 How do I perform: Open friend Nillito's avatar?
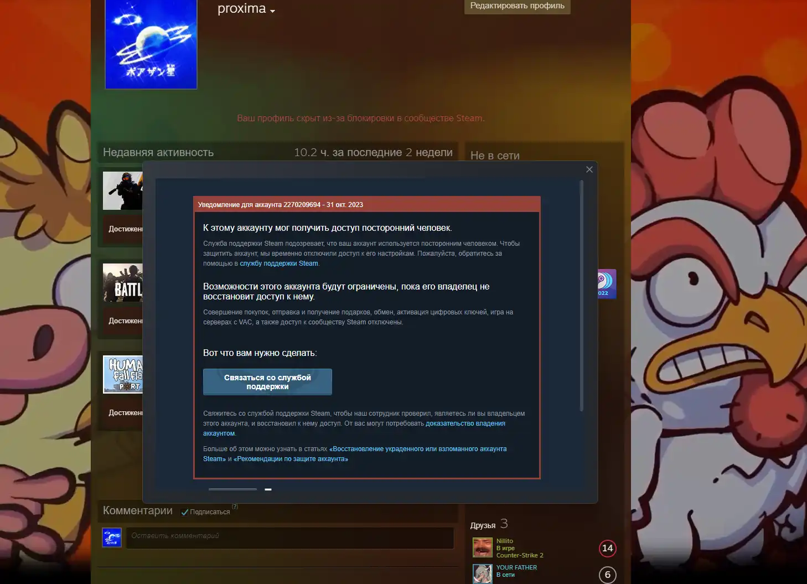(x=483, y=547)
